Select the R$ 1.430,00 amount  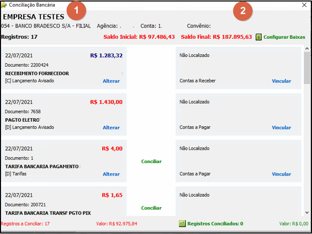pyautogui.click(x=106, y=102)
